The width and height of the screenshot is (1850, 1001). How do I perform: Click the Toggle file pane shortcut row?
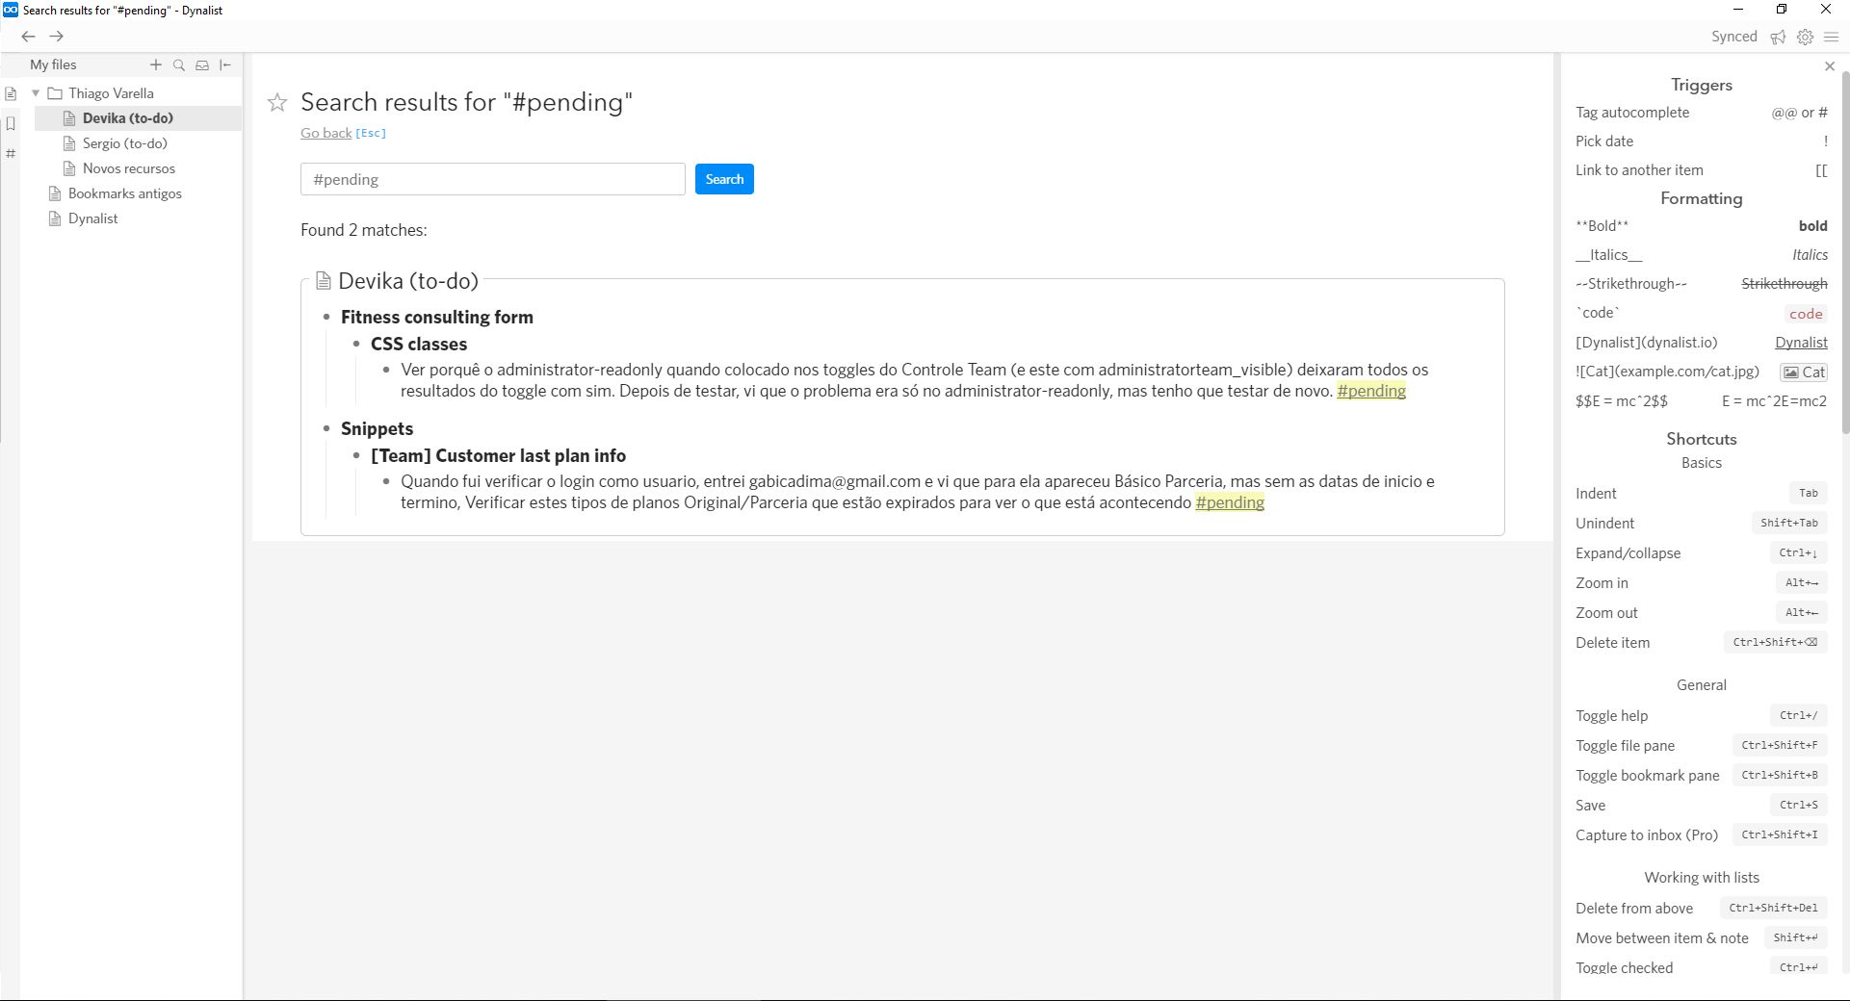[1702, 746]
